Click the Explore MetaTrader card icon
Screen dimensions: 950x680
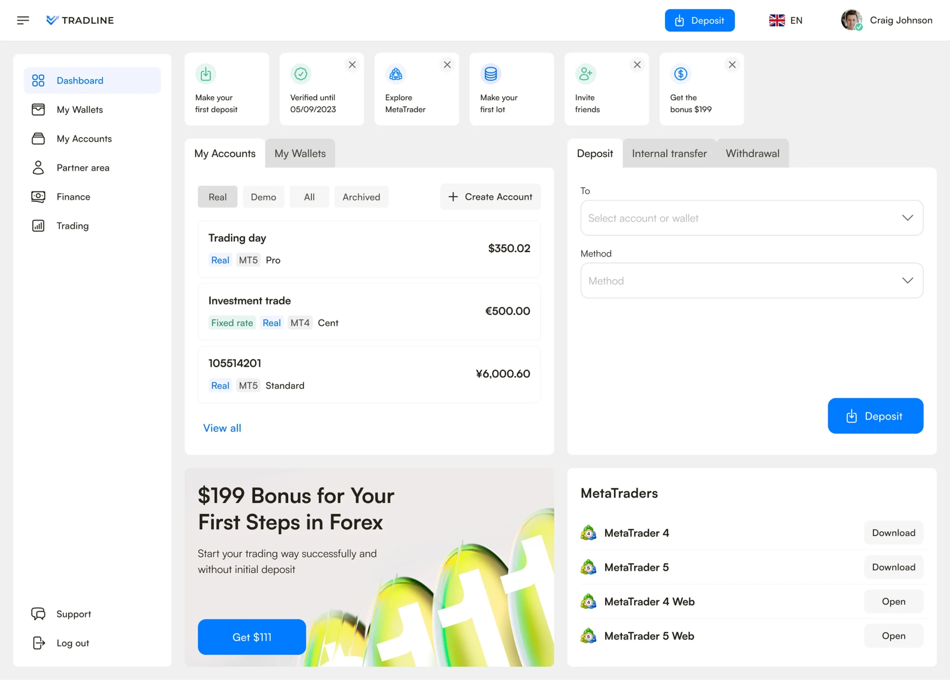coord(396,74)
